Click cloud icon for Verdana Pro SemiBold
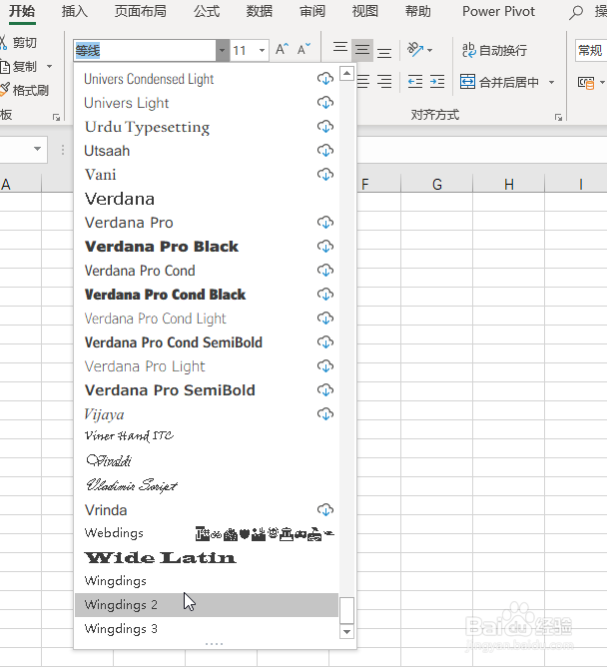This screenshot has height=667, width=607. [325, 390]
